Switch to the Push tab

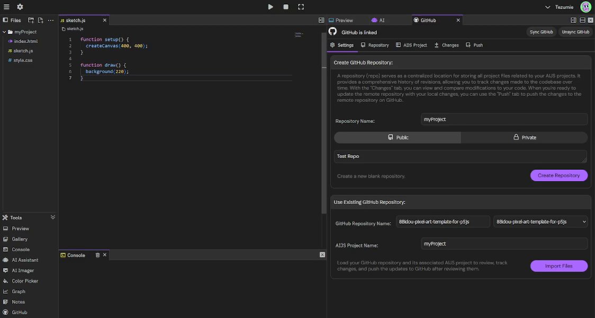click(474, 45)
